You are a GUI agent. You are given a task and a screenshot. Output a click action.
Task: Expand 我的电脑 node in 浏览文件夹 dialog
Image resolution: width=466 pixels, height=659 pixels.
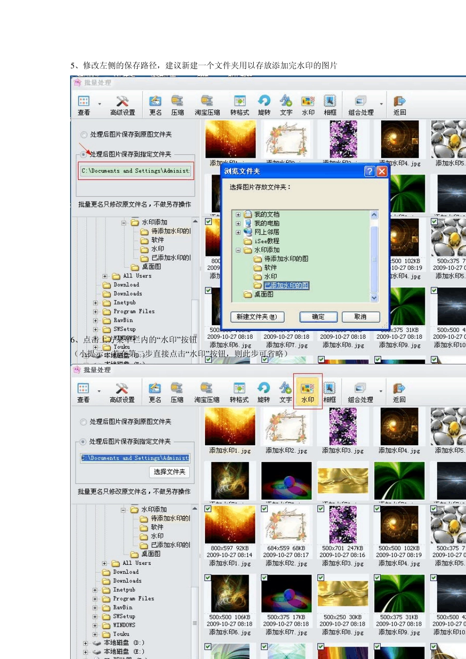[238, 223]
